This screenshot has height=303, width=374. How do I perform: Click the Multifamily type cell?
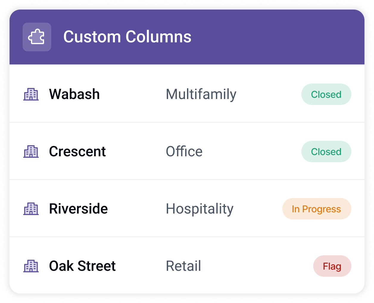coord(201,95)
